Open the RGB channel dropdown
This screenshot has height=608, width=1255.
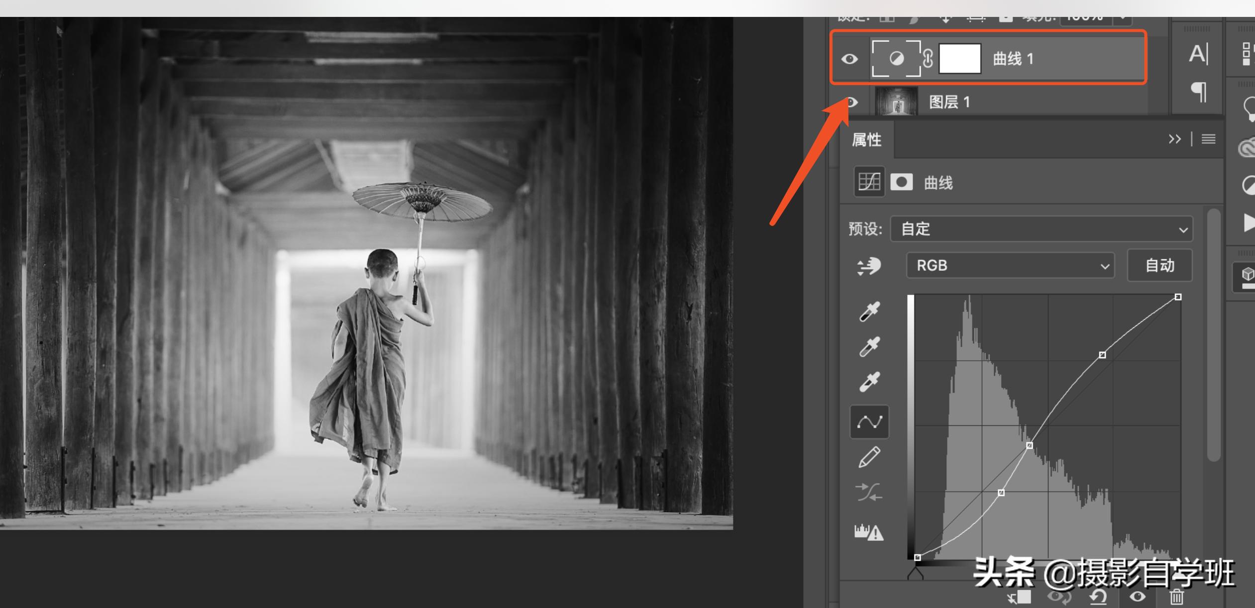[1010, 266]
